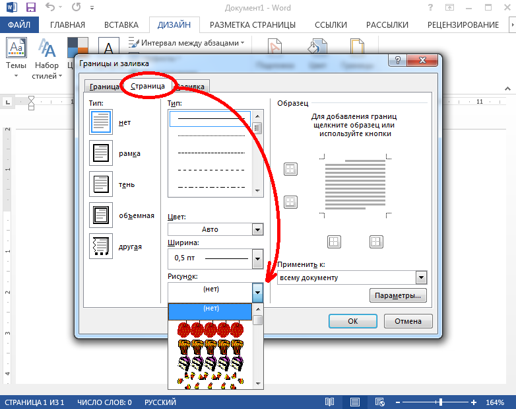Select the 'тень' shadow border icon
This screenshot has height=409, width=516.
click(x=101, y=184)
